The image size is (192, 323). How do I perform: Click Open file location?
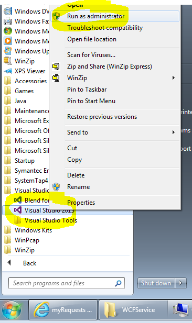coord(92,39)
